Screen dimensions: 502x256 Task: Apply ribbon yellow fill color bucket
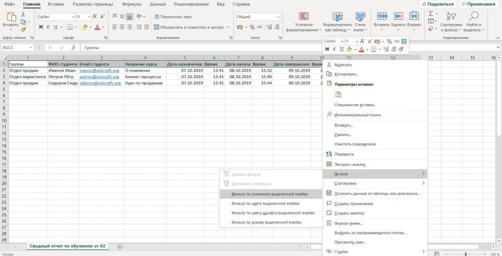pyautogui.click(x=85, y=27)
